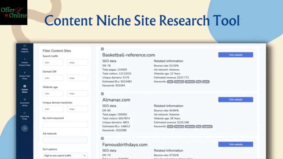Click the Search traffic min field

point(53,63)
